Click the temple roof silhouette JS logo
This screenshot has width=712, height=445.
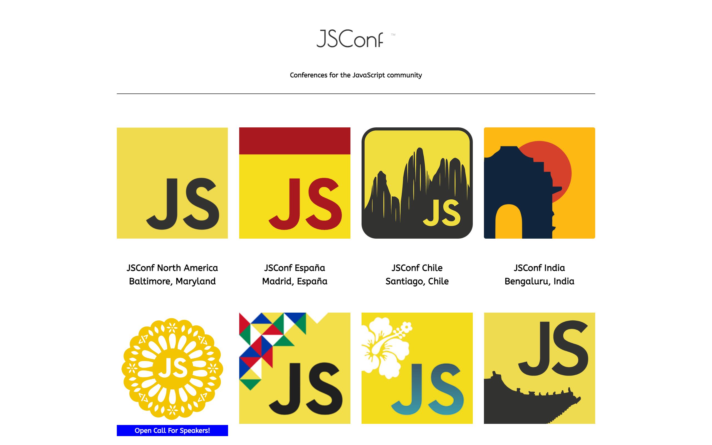point(539,368)
